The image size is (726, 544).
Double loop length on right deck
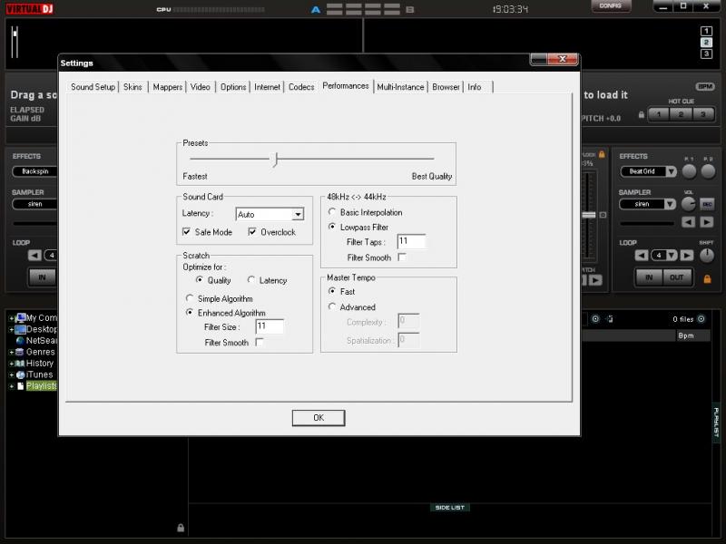pos(687,256)
